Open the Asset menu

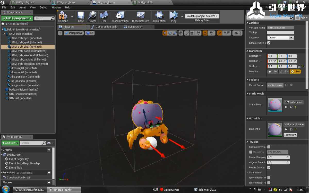(22, 7)
